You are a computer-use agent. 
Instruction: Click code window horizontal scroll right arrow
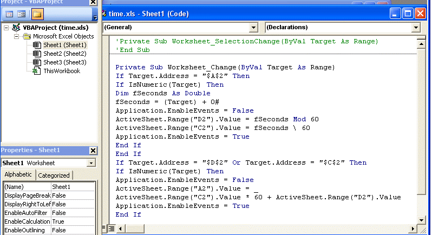(x=413, y=229)
